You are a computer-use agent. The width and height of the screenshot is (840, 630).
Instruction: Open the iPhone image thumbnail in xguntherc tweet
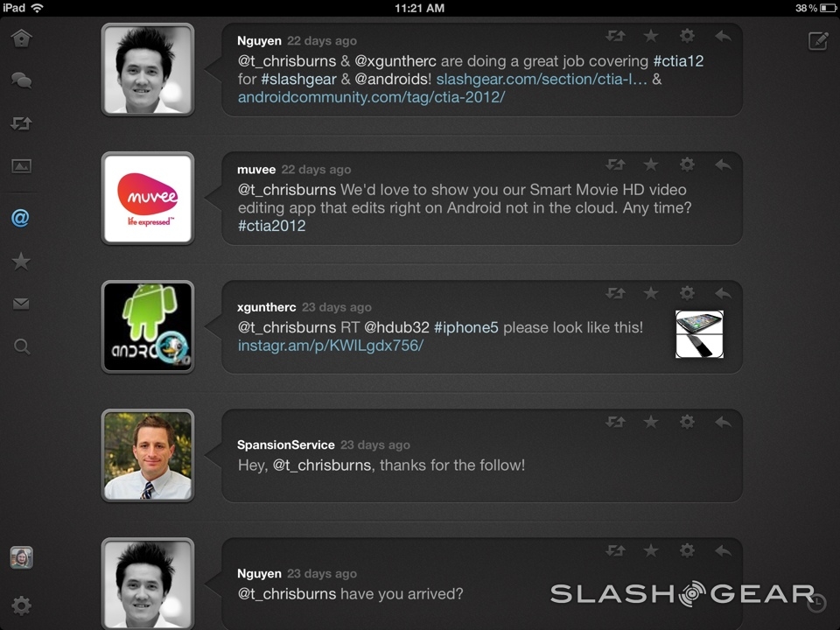click(x=699, y=333)
